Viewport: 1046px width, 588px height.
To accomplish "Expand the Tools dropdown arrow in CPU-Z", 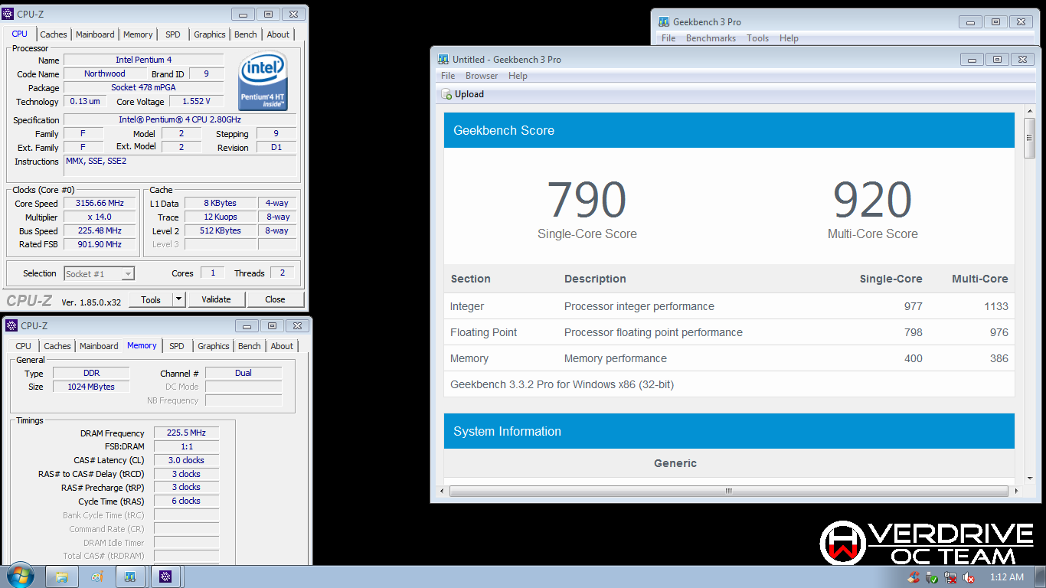I will click(x=179, y=299).
